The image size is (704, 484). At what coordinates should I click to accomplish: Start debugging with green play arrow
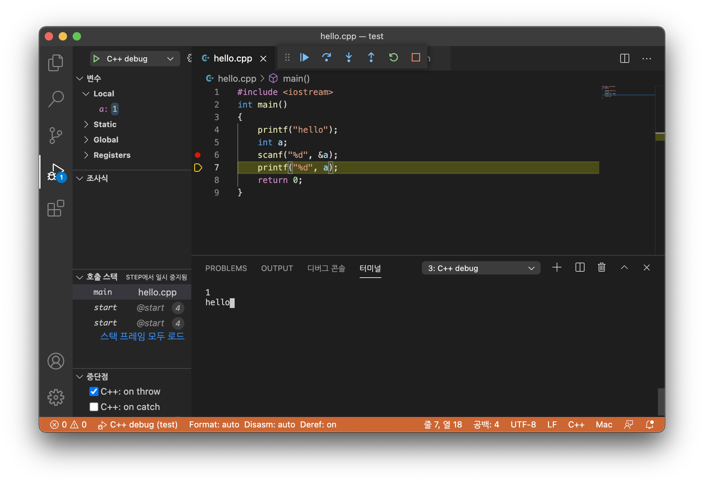[x=97, y=59]
